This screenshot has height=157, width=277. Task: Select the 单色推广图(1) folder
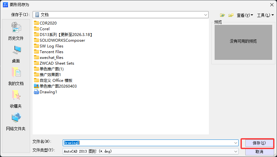[49, 69]
